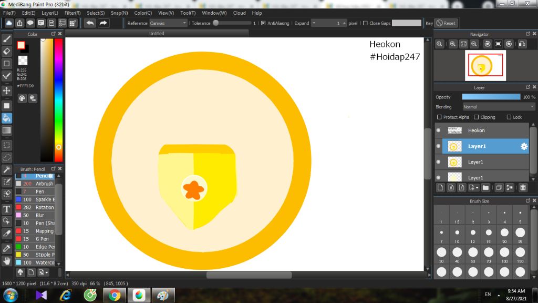Select the Eraser tool

(x=6, y=51)
